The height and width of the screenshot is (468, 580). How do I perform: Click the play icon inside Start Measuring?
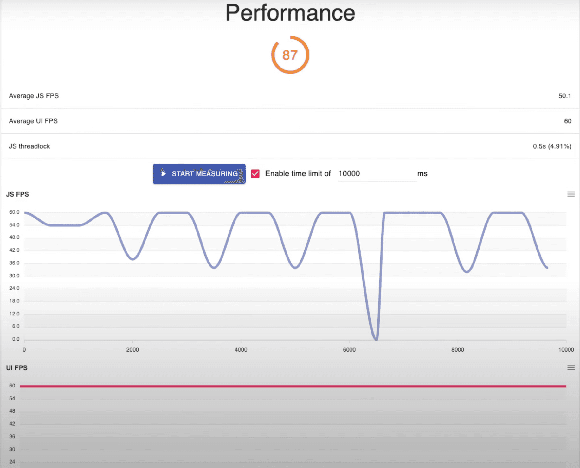(x=164, y=174)
